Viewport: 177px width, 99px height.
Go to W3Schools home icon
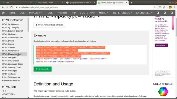pyautogui.click(x=3, y=13)
